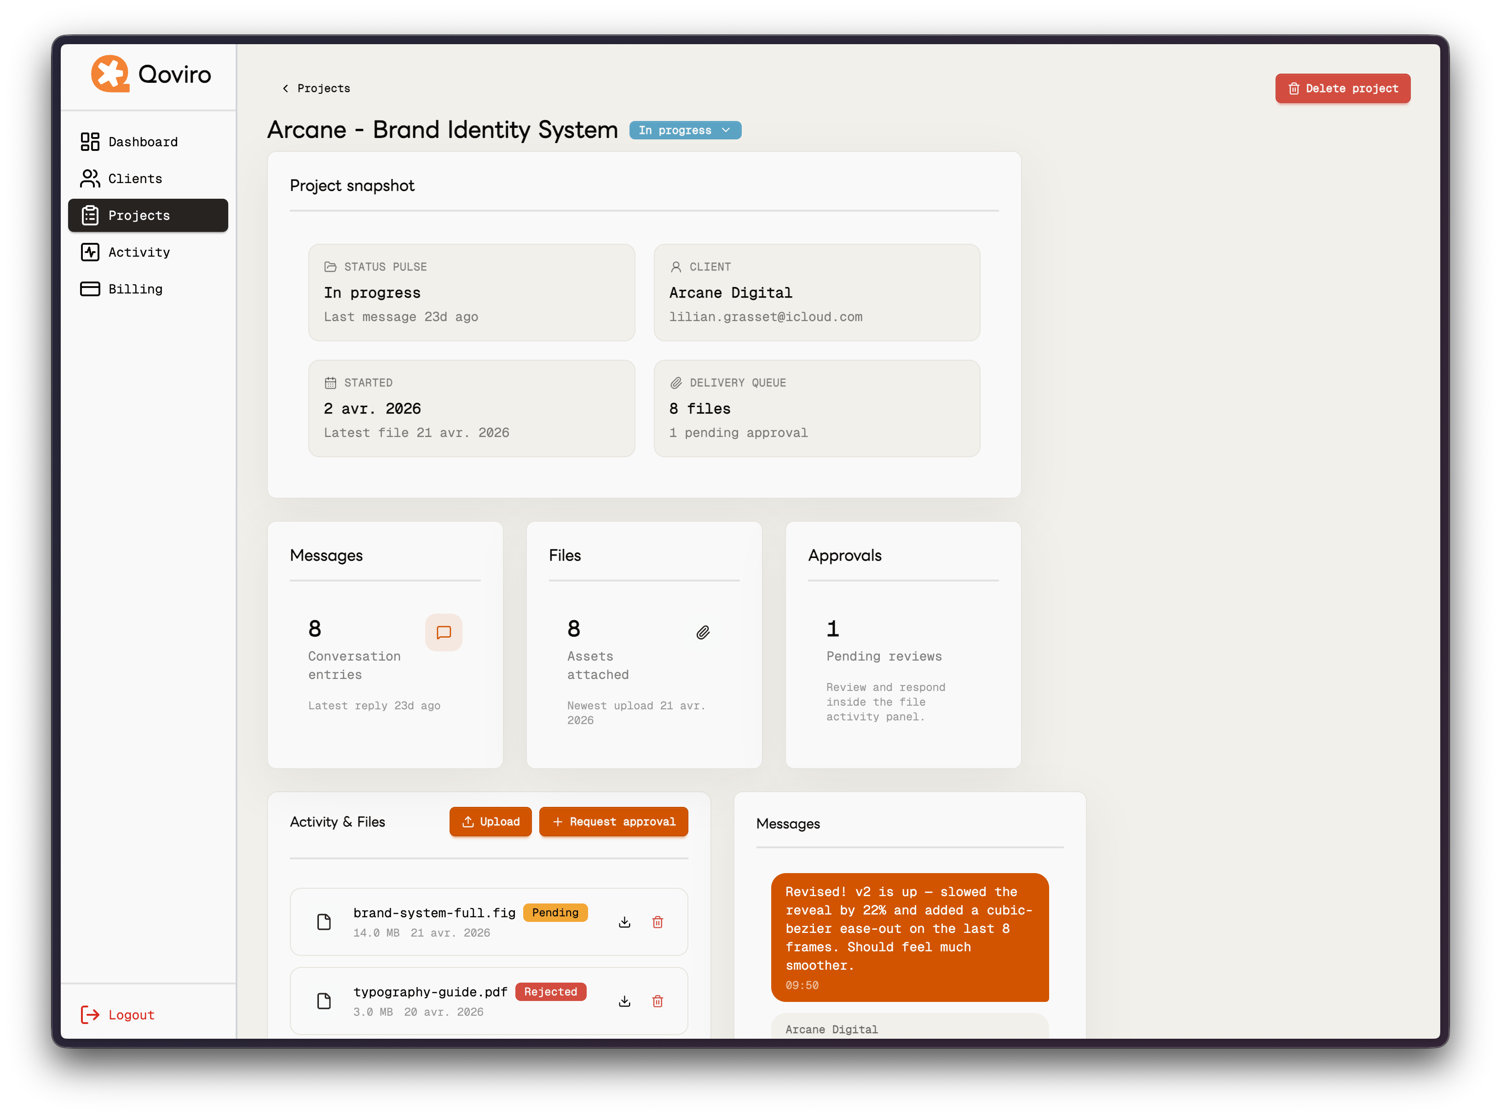Go to Clients in sidebar

click(x=148, y=178)
